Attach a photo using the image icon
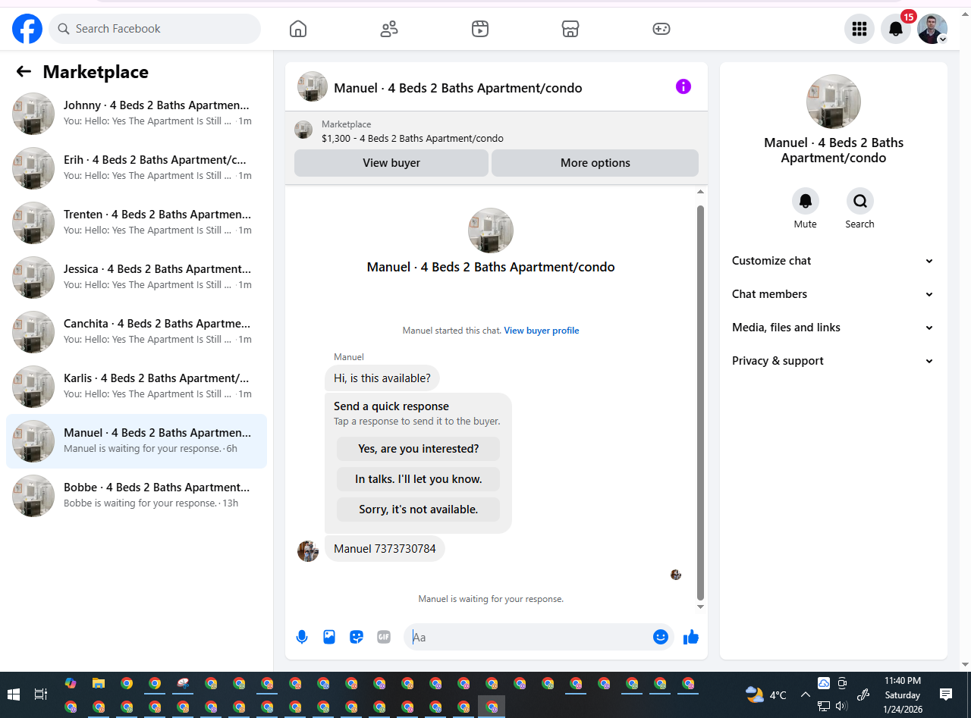971x718 pixels. click(x=329, y=637)
